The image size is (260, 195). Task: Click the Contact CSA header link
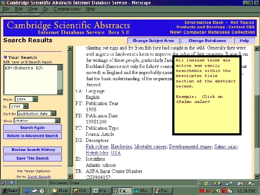point(242,27)
